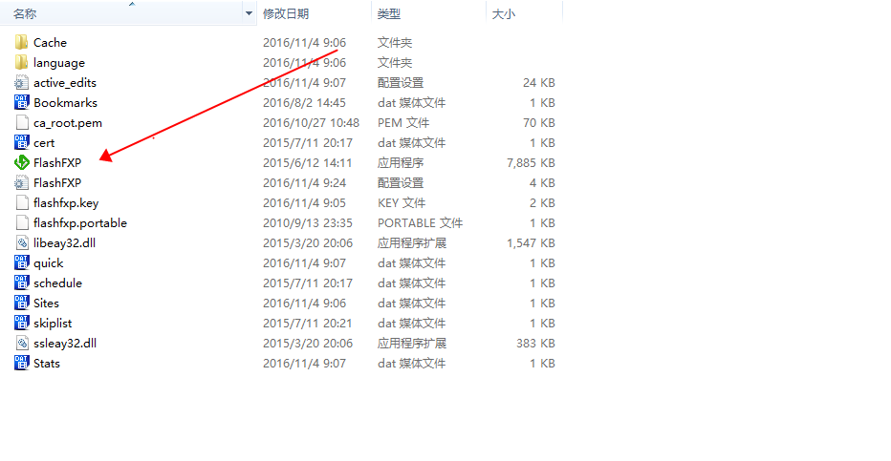The image size is (891, 461).
Task: Click the 2010/9/13 23:35 date cell
Action: coord(308,222)
